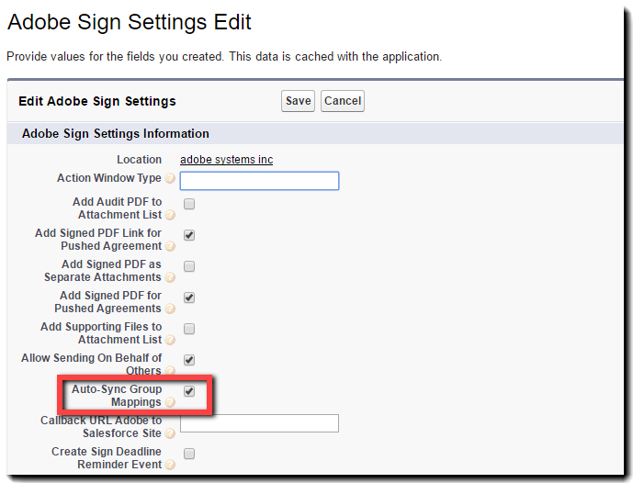Viewport: 633px width, 483px height.
Task: Uncheck Add Signed PDF for Pushed Agreements
Action: (189, 298)
